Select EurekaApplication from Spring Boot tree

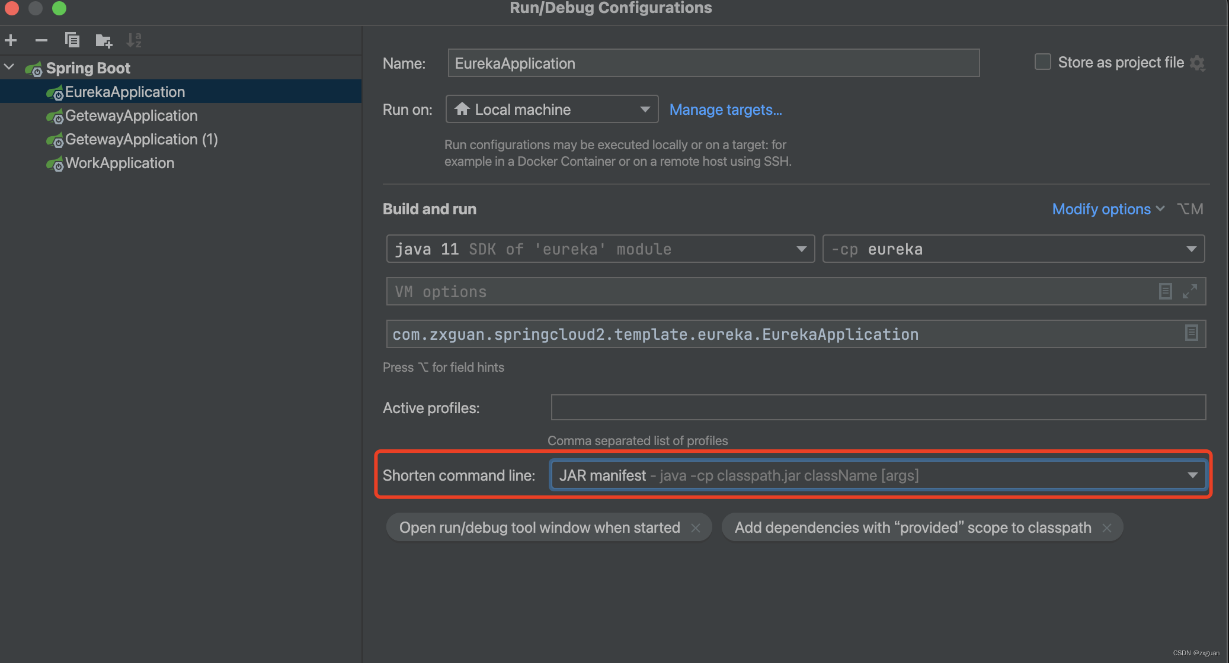click(x=126, y=92)
